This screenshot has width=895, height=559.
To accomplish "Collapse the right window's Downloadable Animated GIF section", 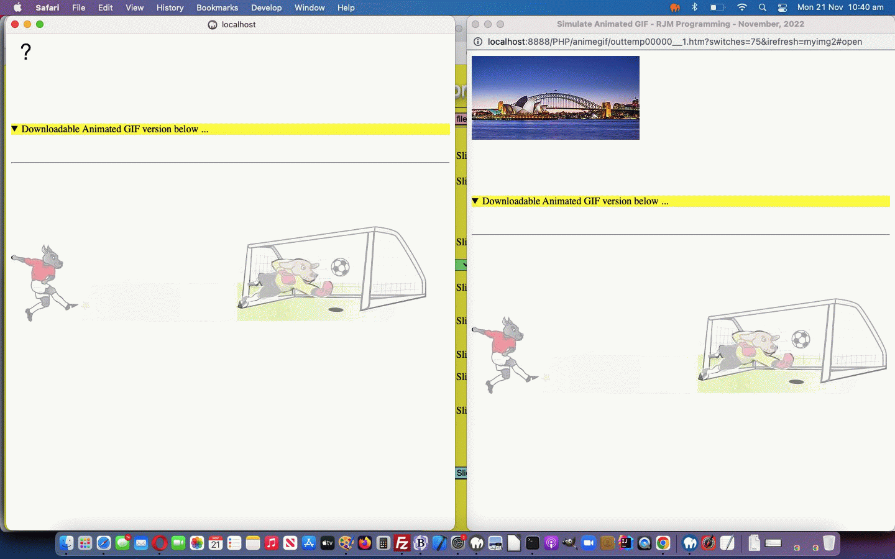I will point(475,201).
